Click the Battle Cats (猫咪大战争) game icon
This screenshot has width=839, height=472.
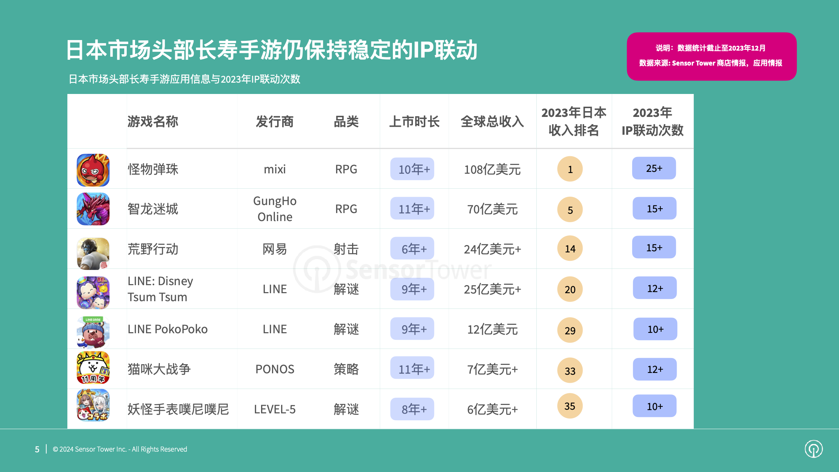coord(93,368)
